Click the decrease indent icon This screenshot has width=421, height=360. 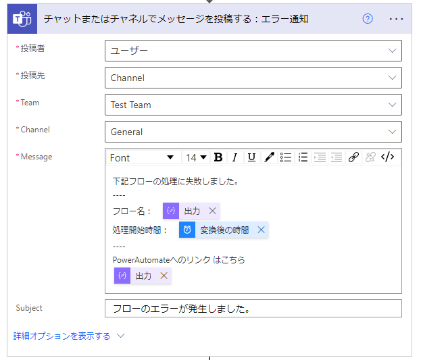[337, 157]
